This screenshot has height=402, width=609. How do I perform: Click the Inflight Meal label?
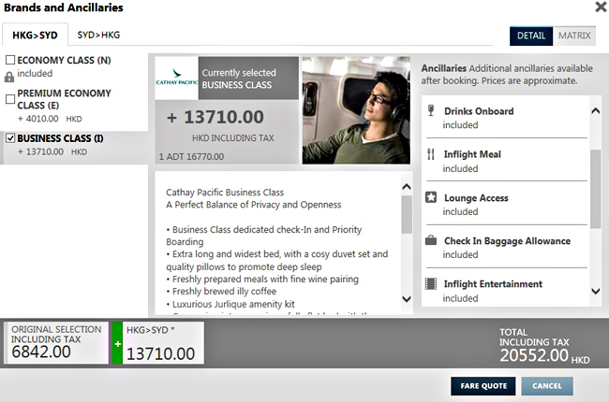(472, 154)
